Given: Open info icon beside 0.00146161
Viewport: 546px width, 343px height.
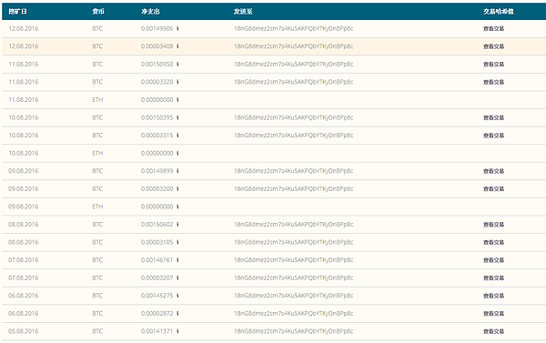Looking at the screenshot, I should click(177, 260).
